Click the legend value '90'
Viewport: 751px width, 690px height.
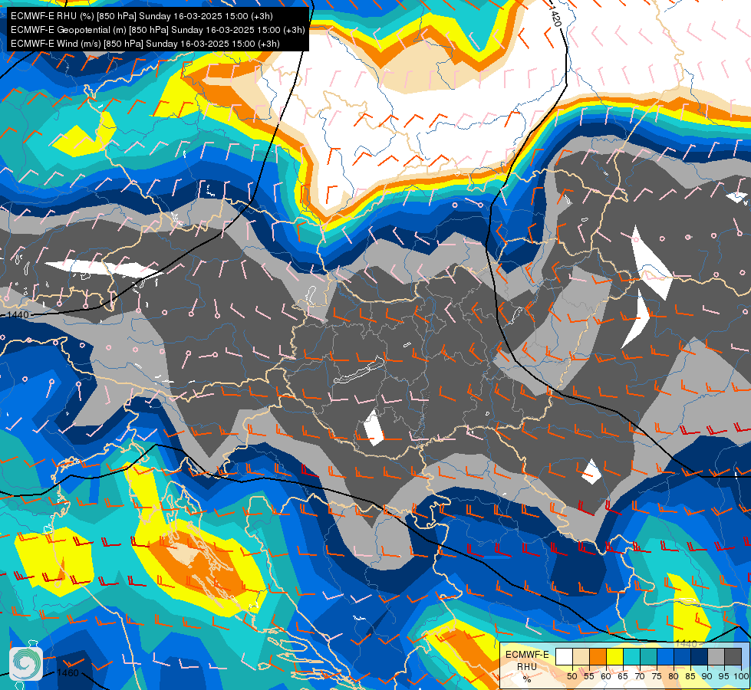tap(707, 676)
